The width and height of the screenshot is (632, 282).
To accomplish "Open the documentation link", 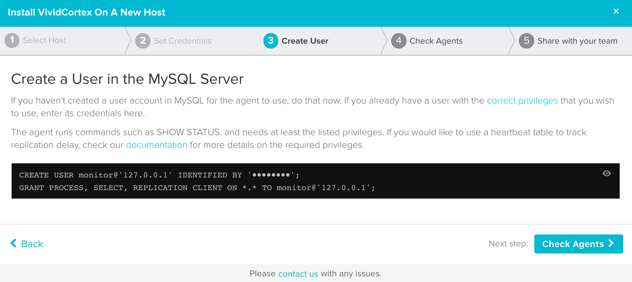I will tap(157, 145).
